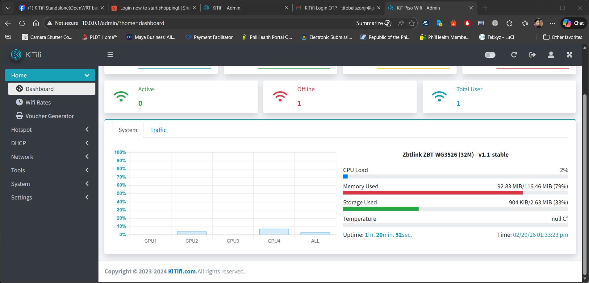This screenshot has width=589, height=283.
Task: Bookmark page with the star icon
Action: coord(411,23)
